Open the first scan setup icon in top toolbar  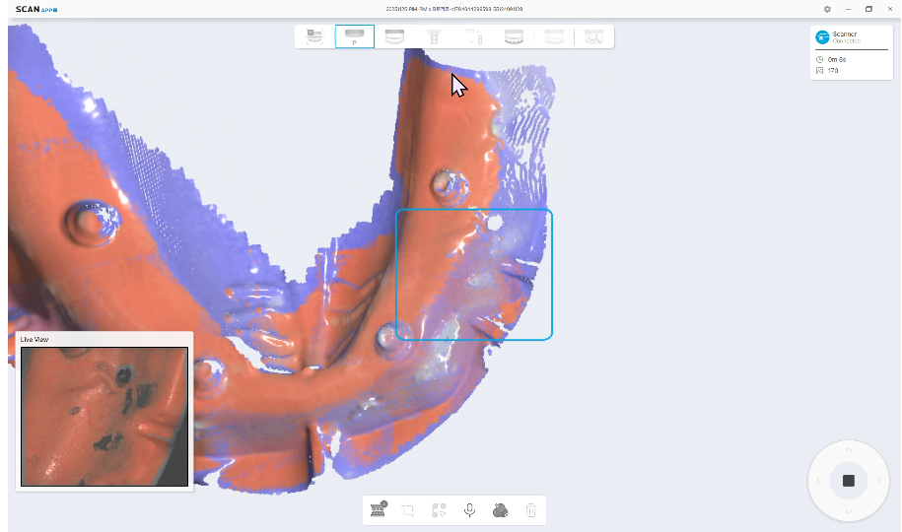314,37
